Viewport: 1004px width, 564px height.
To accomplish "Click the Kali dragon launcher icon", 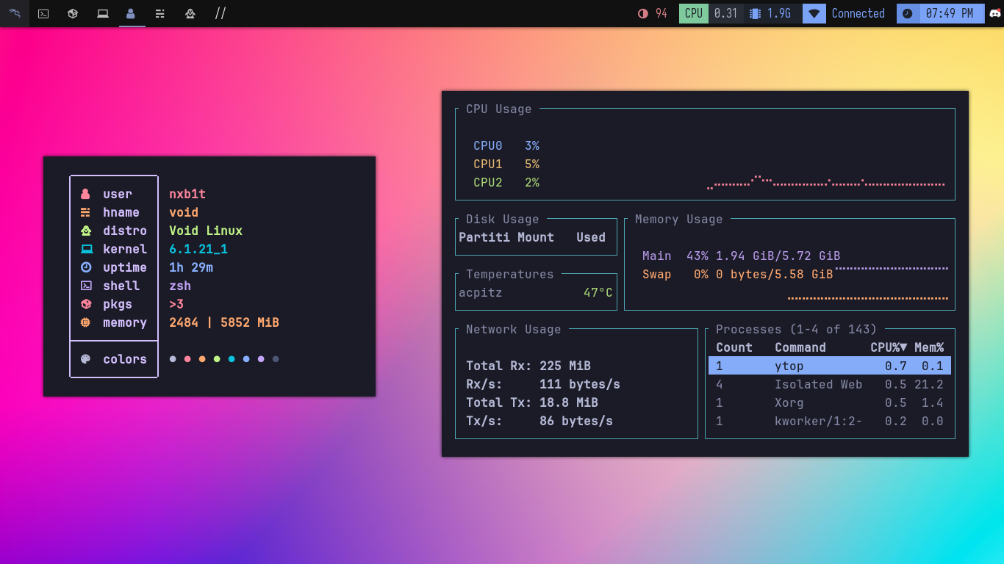I will (x=14, y=13).
